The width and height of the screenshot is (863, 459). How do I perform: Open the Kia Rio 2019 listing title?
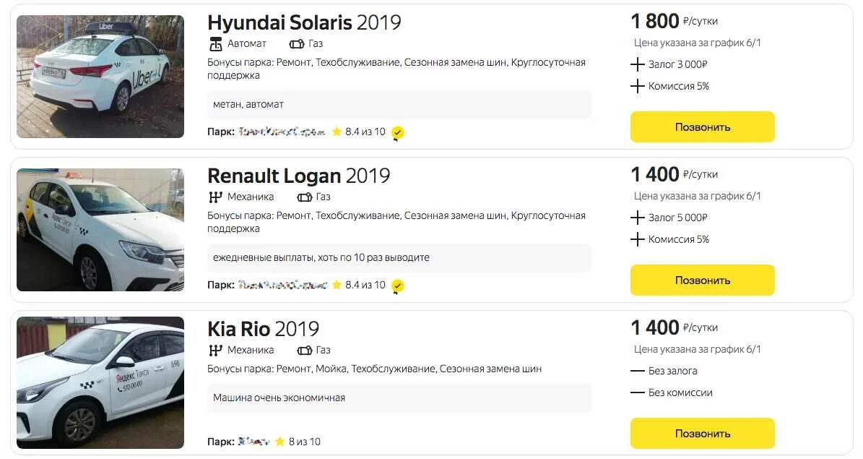263,329
